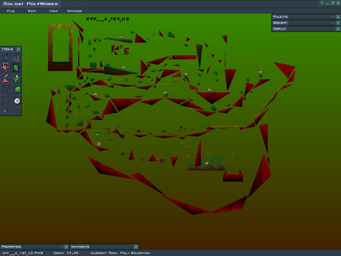341x256 pixels.
Task: Click the help question mark button
Action: pos(322,3)
